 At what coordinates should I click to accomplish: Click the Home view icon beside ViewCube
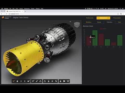(x=70, y=22)
